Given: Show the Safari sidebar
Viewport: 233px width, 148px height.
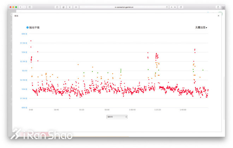Looking at the screenshot, I should (30, 7).
